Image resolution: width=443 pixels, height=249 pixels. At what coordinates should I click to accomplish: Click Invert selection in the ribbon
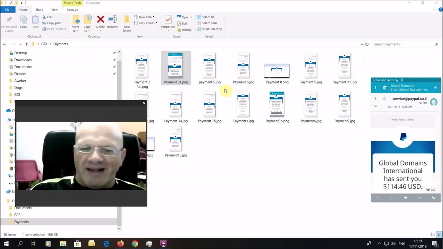[209, 29]
